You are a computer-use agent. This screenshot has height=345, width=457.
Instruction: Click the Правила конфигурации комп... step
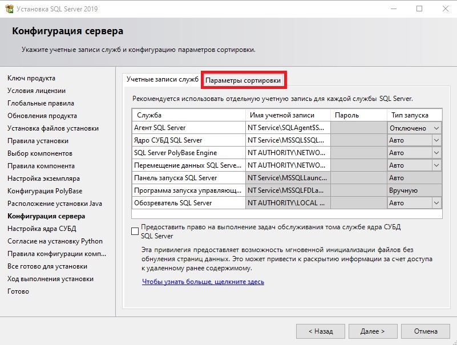click(57, 254)
